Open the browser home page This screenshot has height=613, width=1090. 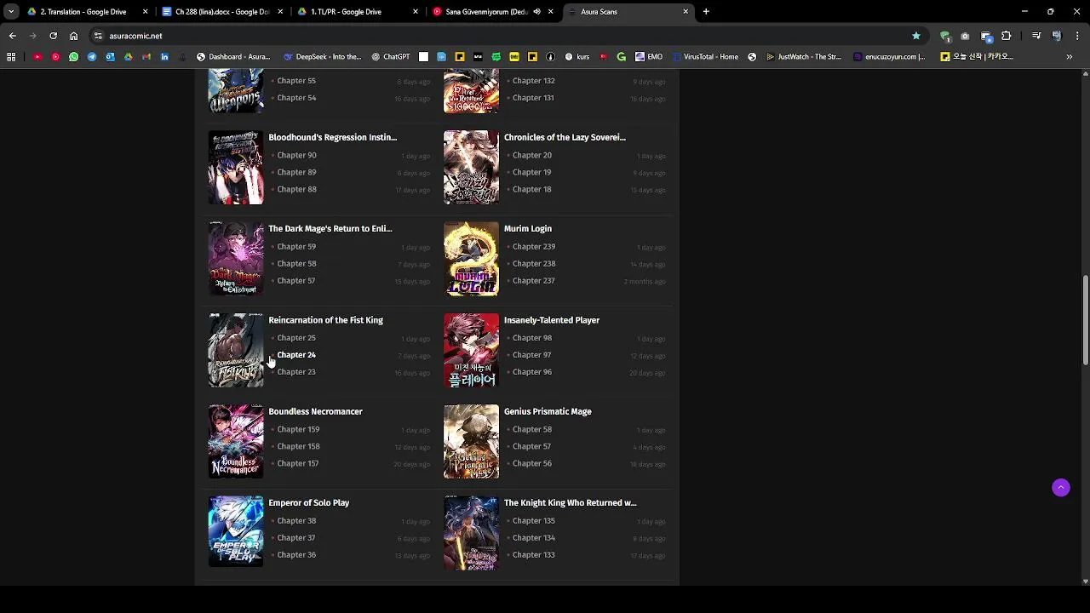tap(73, 36)
